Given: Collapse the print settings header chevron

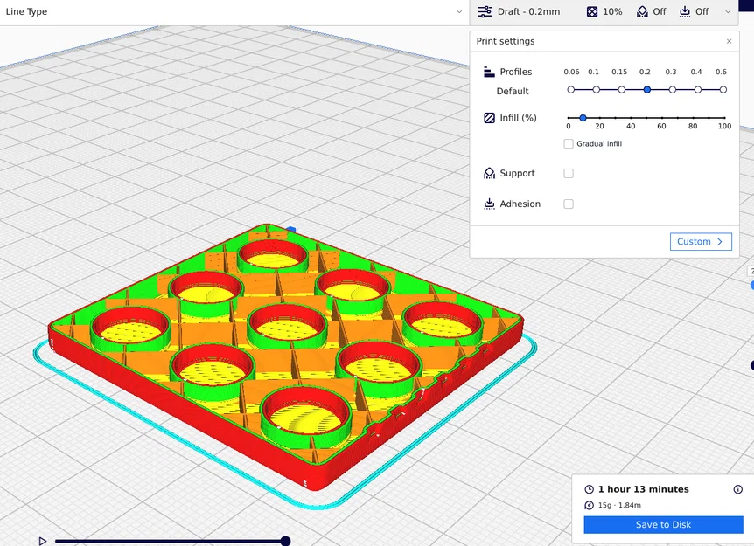Looking at the screenshot, I should 728,11.
